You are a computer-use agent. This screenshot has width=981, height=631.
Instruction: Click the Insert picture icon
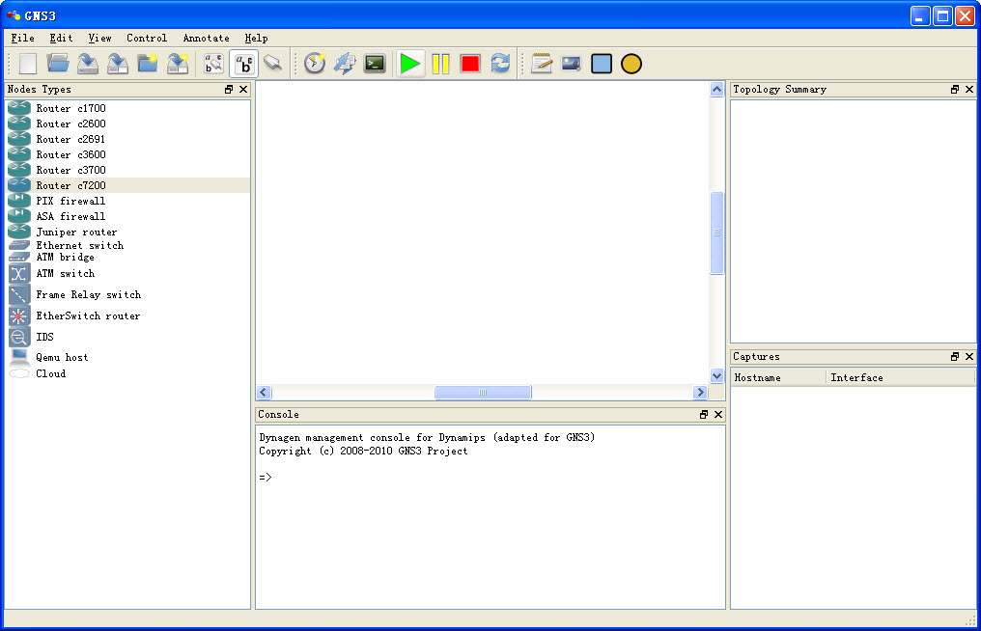[x=572, y=64]
